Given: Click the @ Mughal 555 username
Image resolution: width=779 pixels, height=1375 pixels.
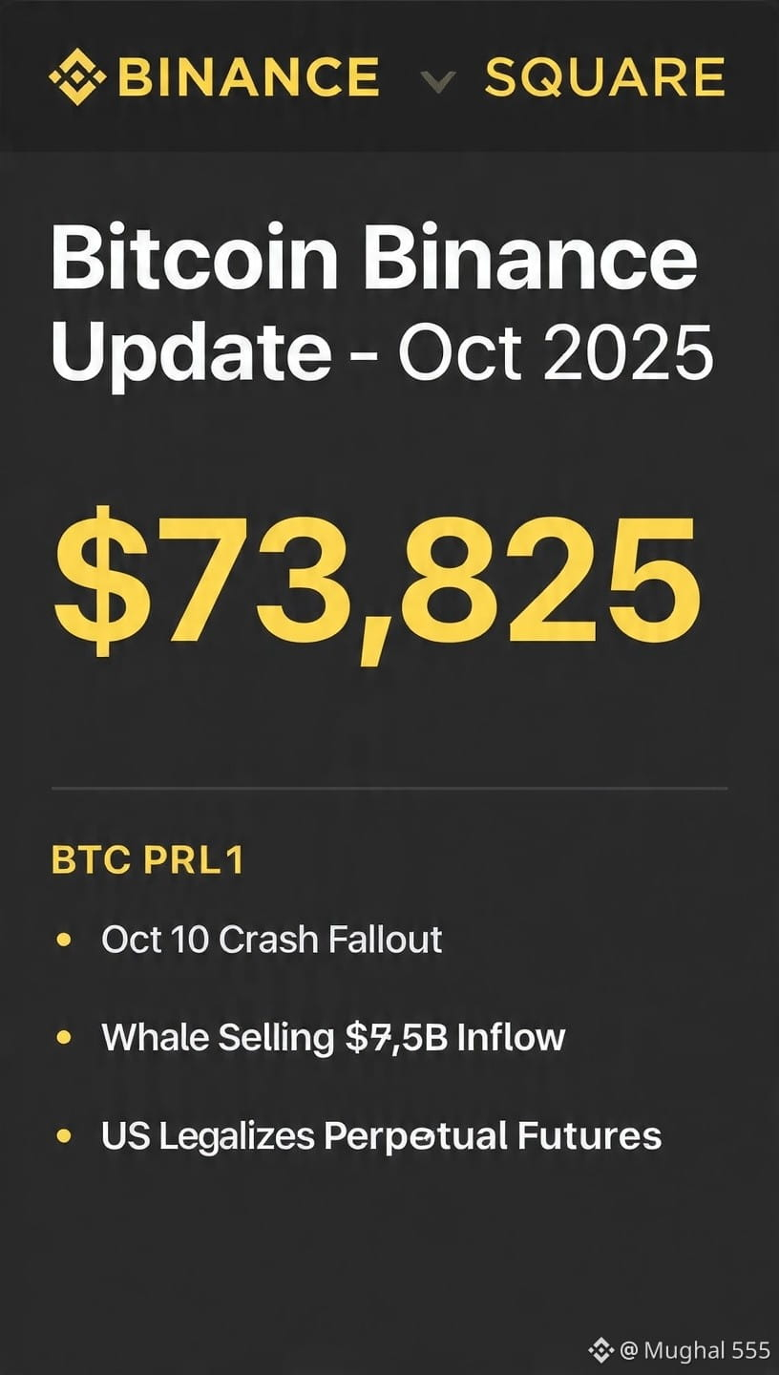Looking at the screenshot, I should (x=695, y=1350).
